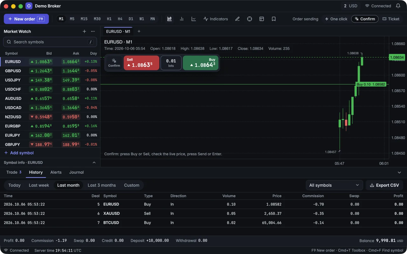Screen dimensions: 407x254
Task: Select USDJPY row in Market Watch
Action: pyautogui.click(x=50, y=80)
